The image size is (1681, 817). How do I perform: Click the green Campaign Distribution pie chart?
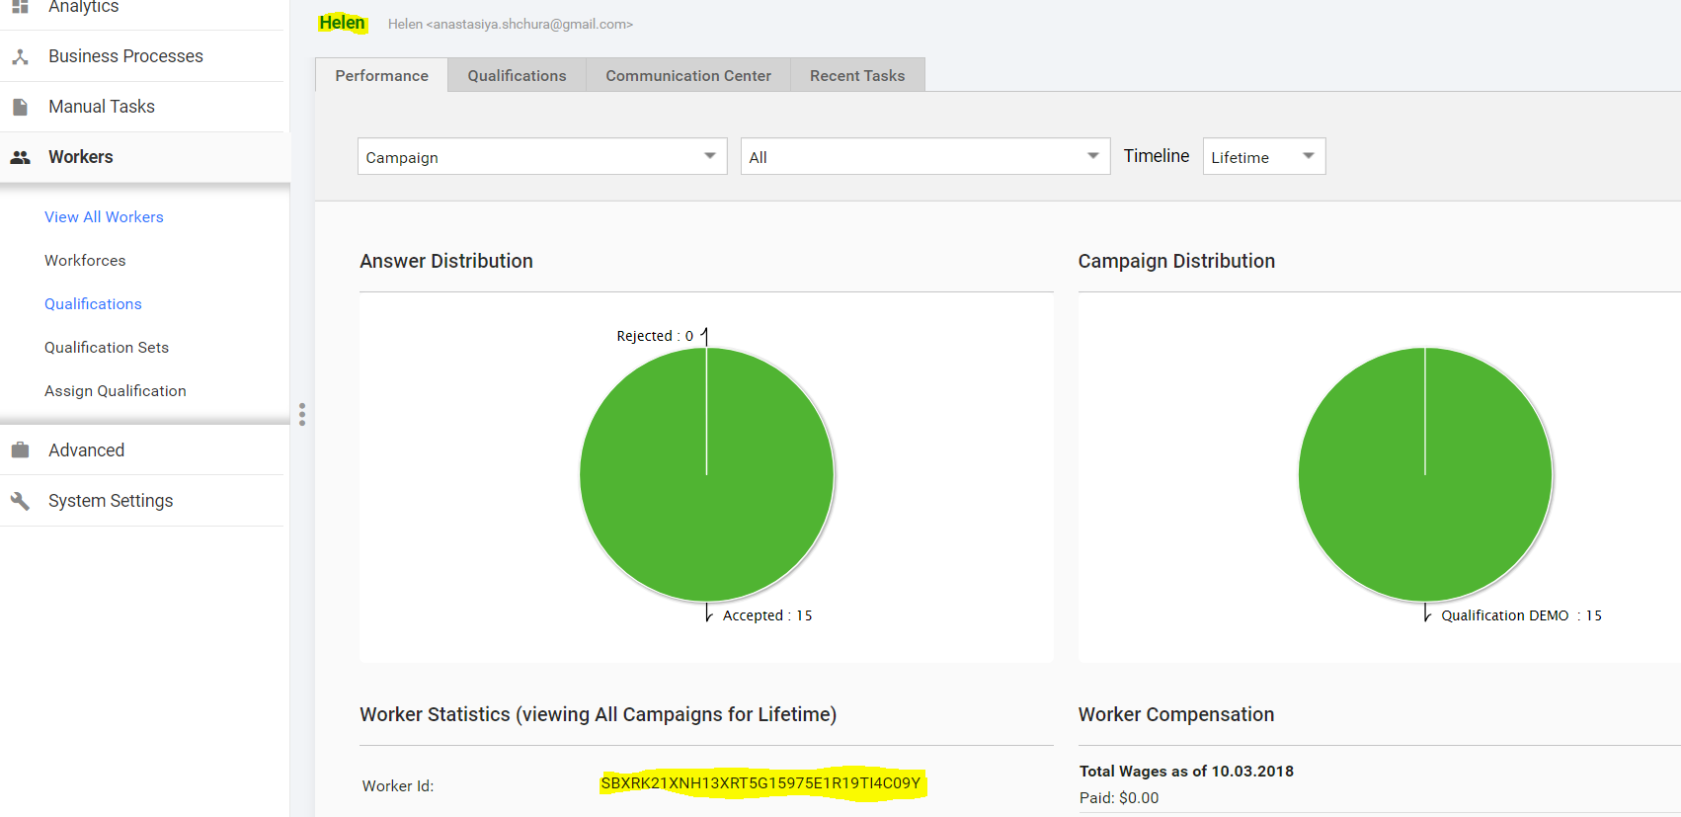[x=1425, y=475]
